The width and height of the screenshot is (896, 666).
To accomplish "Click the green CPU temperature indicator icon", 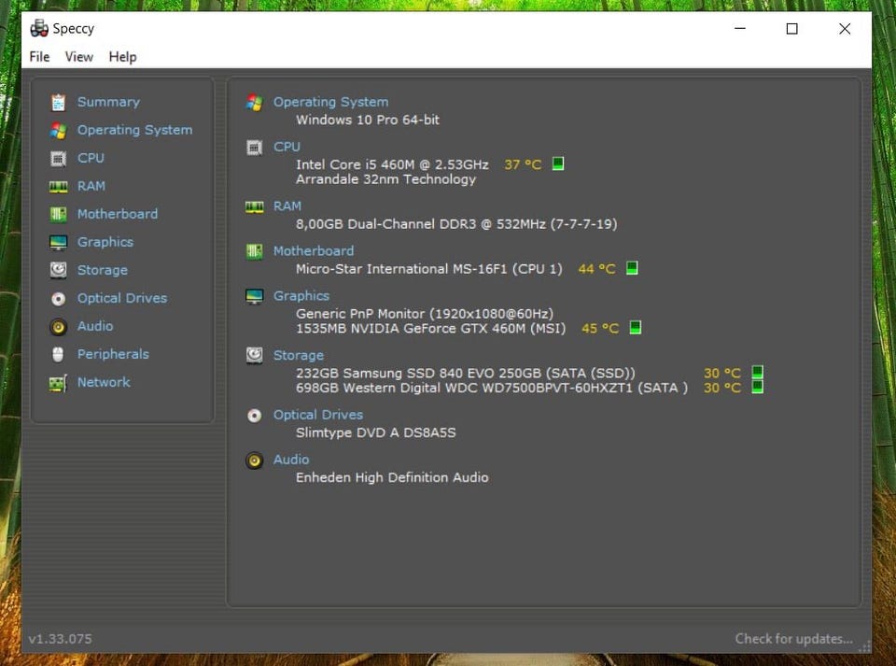I will click(x=558, y=164).
